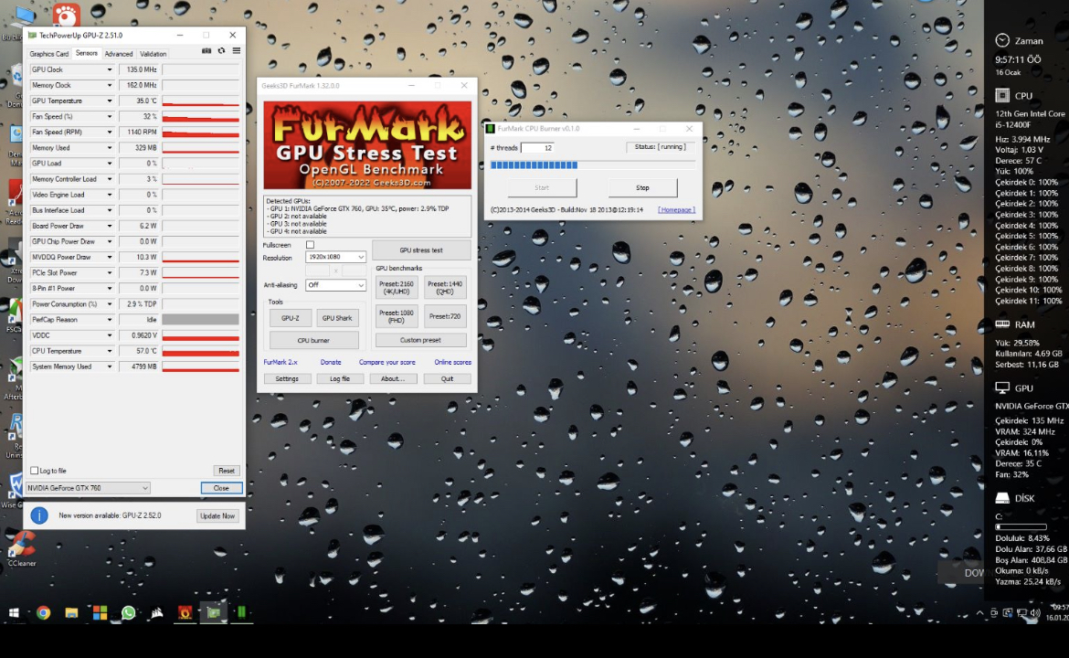Click the clock icon beside Zaman

coord(1002,40)
